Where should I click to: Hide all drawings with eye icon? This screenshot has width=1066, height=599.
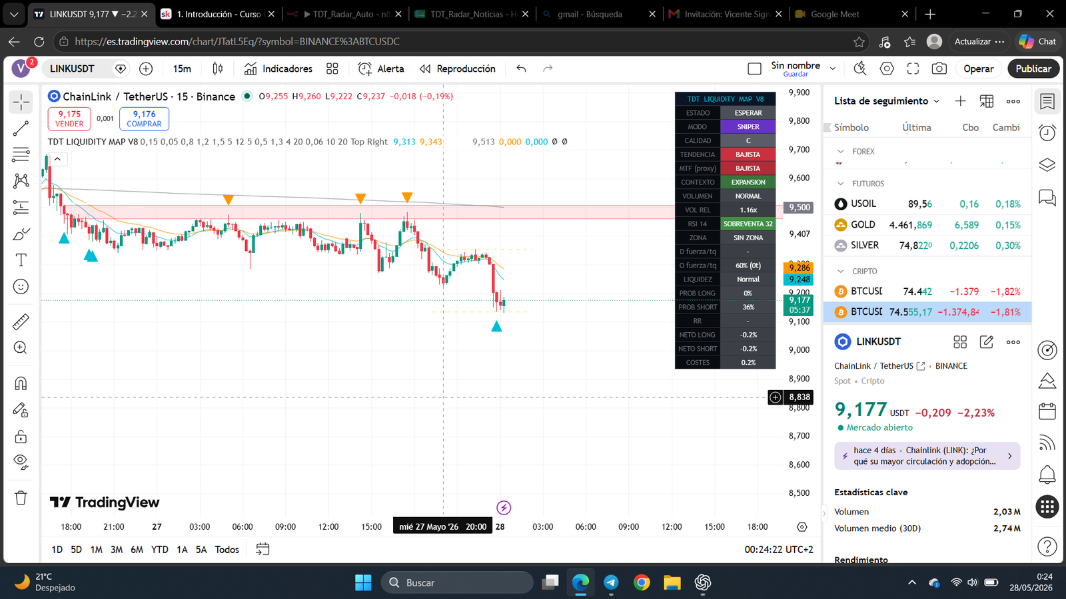(21, 463)
